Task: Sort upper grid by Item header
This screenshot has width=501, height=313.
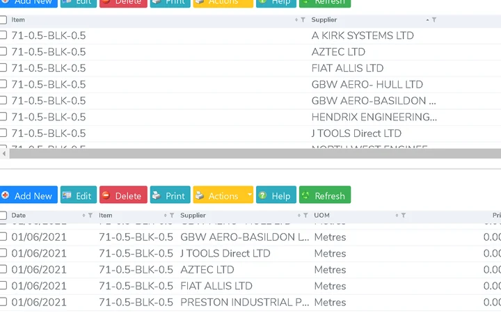Action: pos(18,19)
